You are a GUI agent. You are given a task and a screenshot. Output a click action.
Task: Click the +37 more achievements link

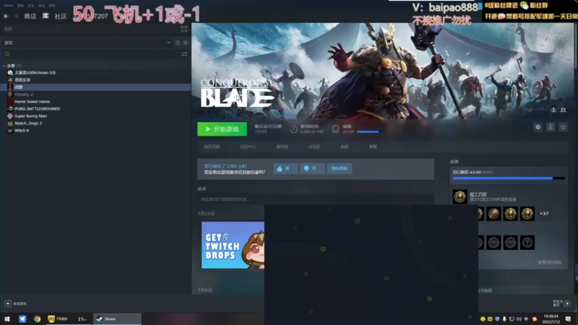coord(544,214)
